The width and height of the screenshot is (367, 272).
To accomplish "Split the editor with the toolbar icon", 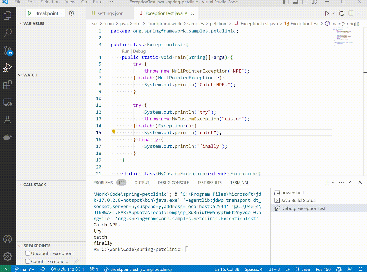I will click(x=351, y=13).
